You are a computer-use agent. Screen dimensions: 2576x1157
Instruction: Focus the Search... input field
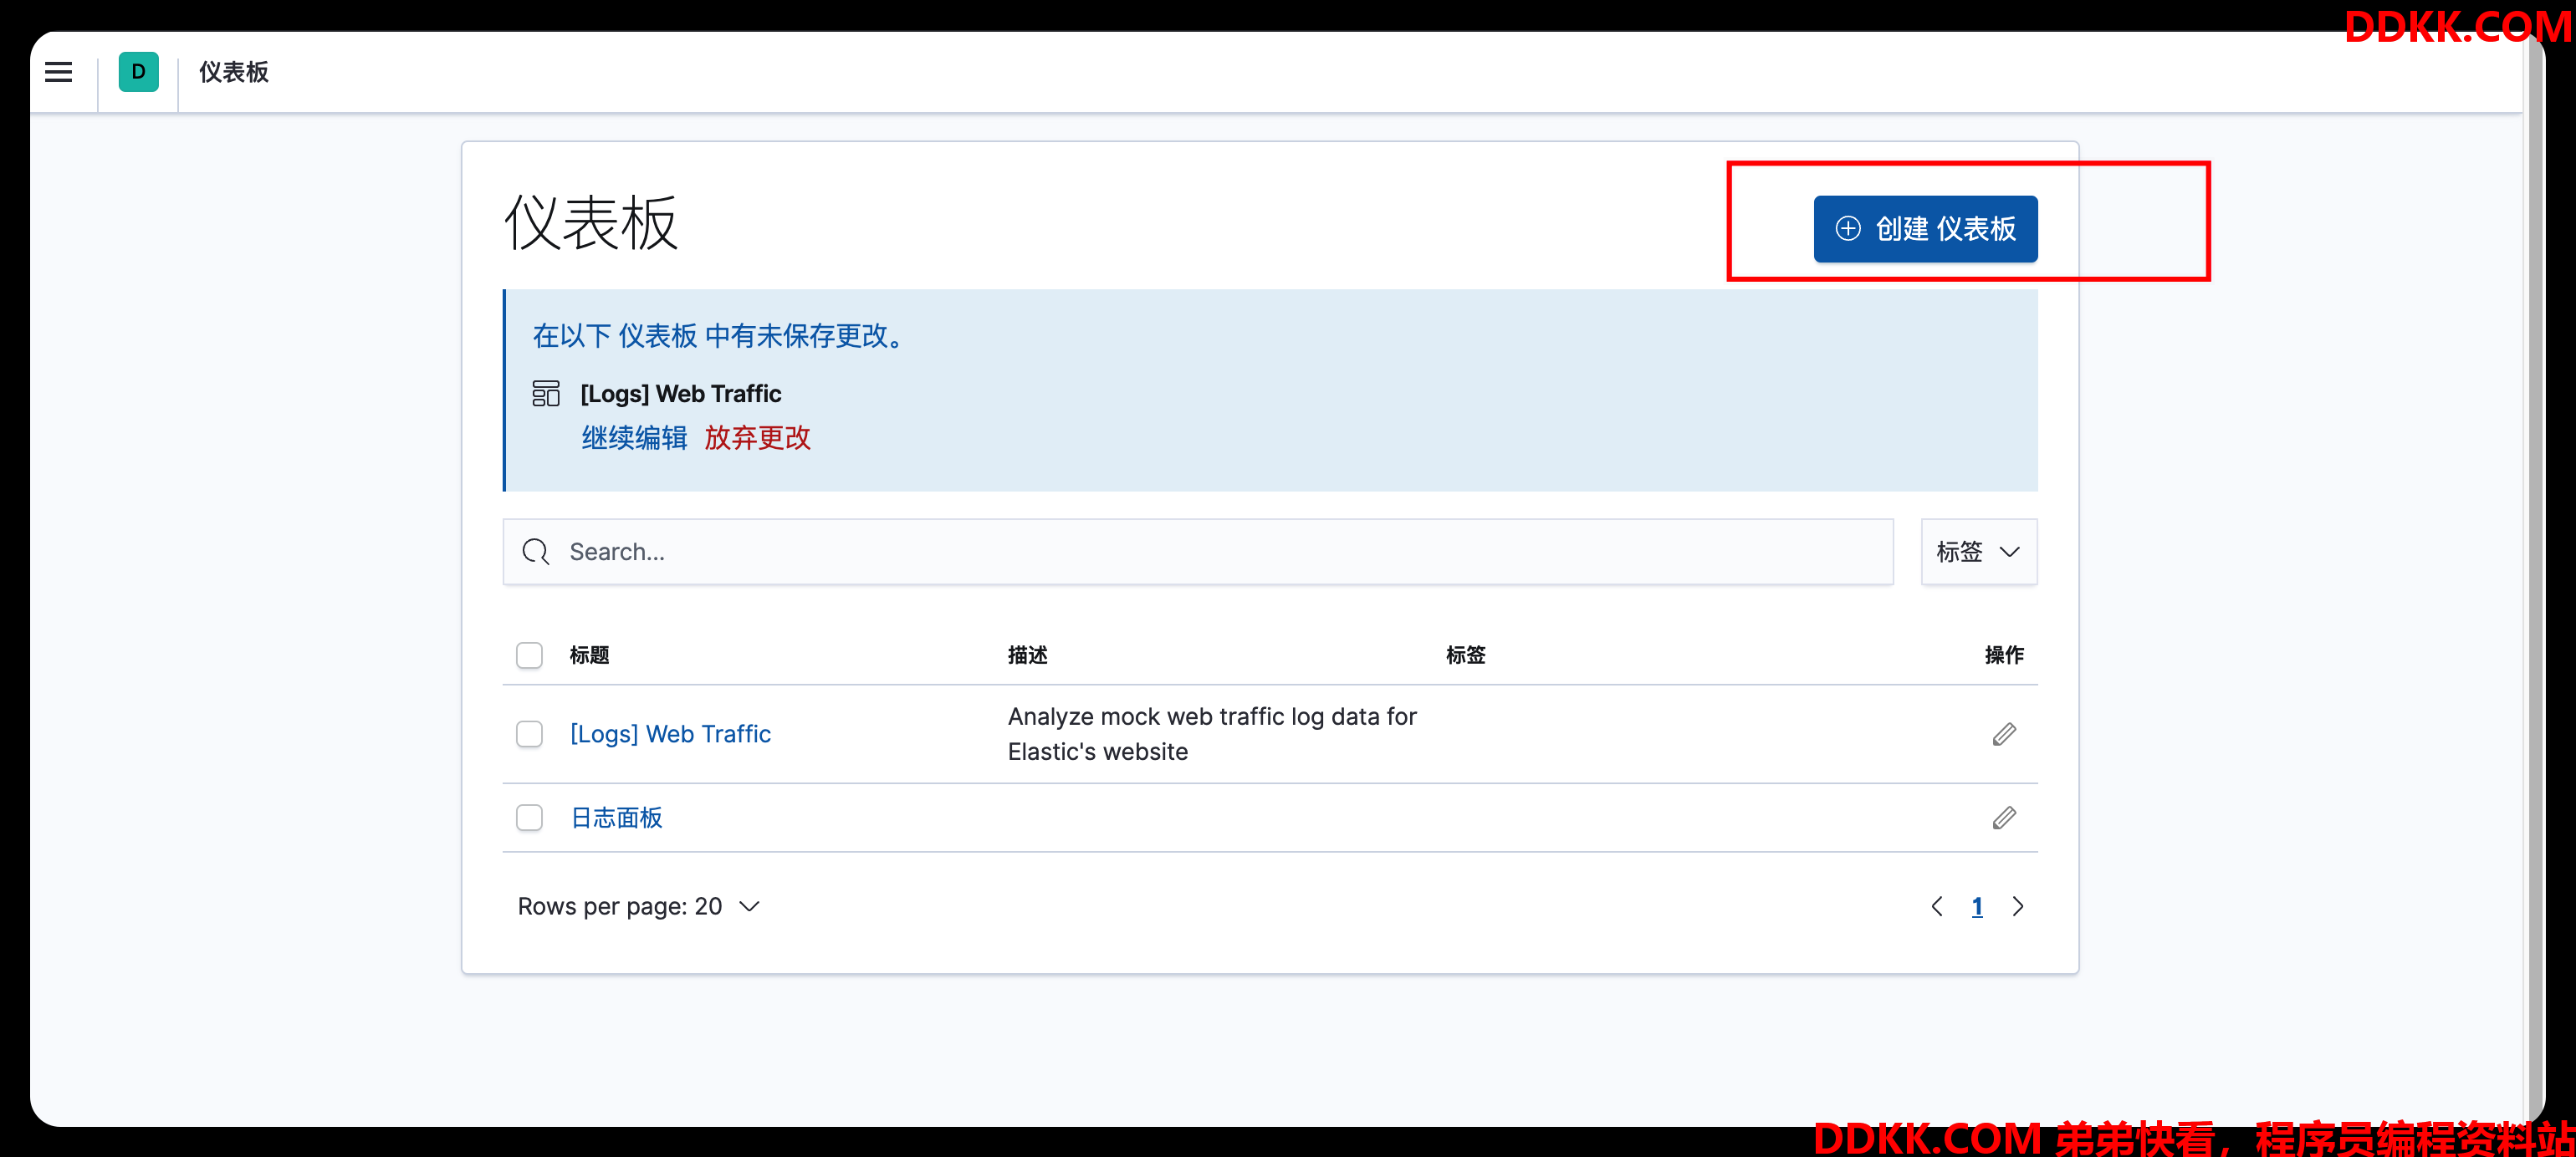coord(1198,552)
